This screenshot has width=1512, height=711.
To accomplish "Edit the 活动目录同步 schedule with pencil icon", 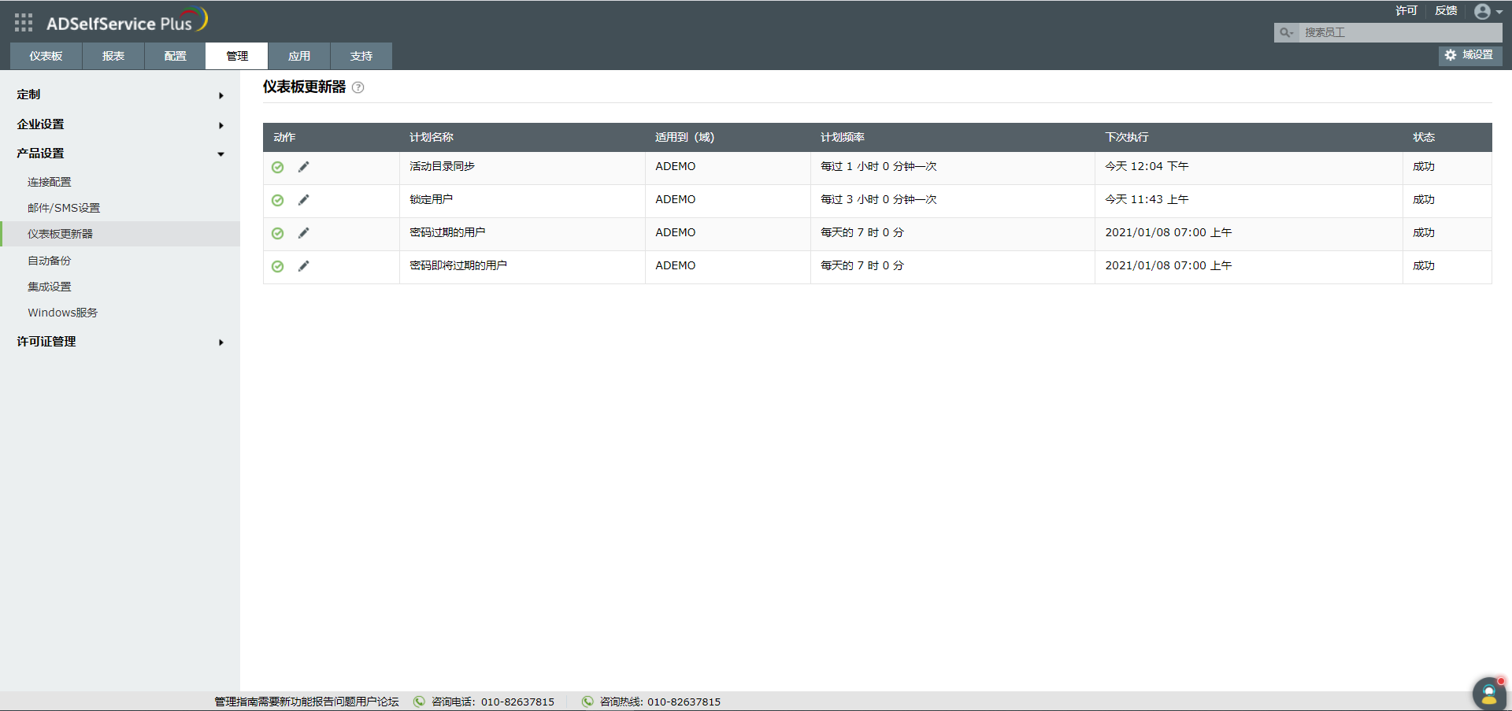I will pos(304,167).
